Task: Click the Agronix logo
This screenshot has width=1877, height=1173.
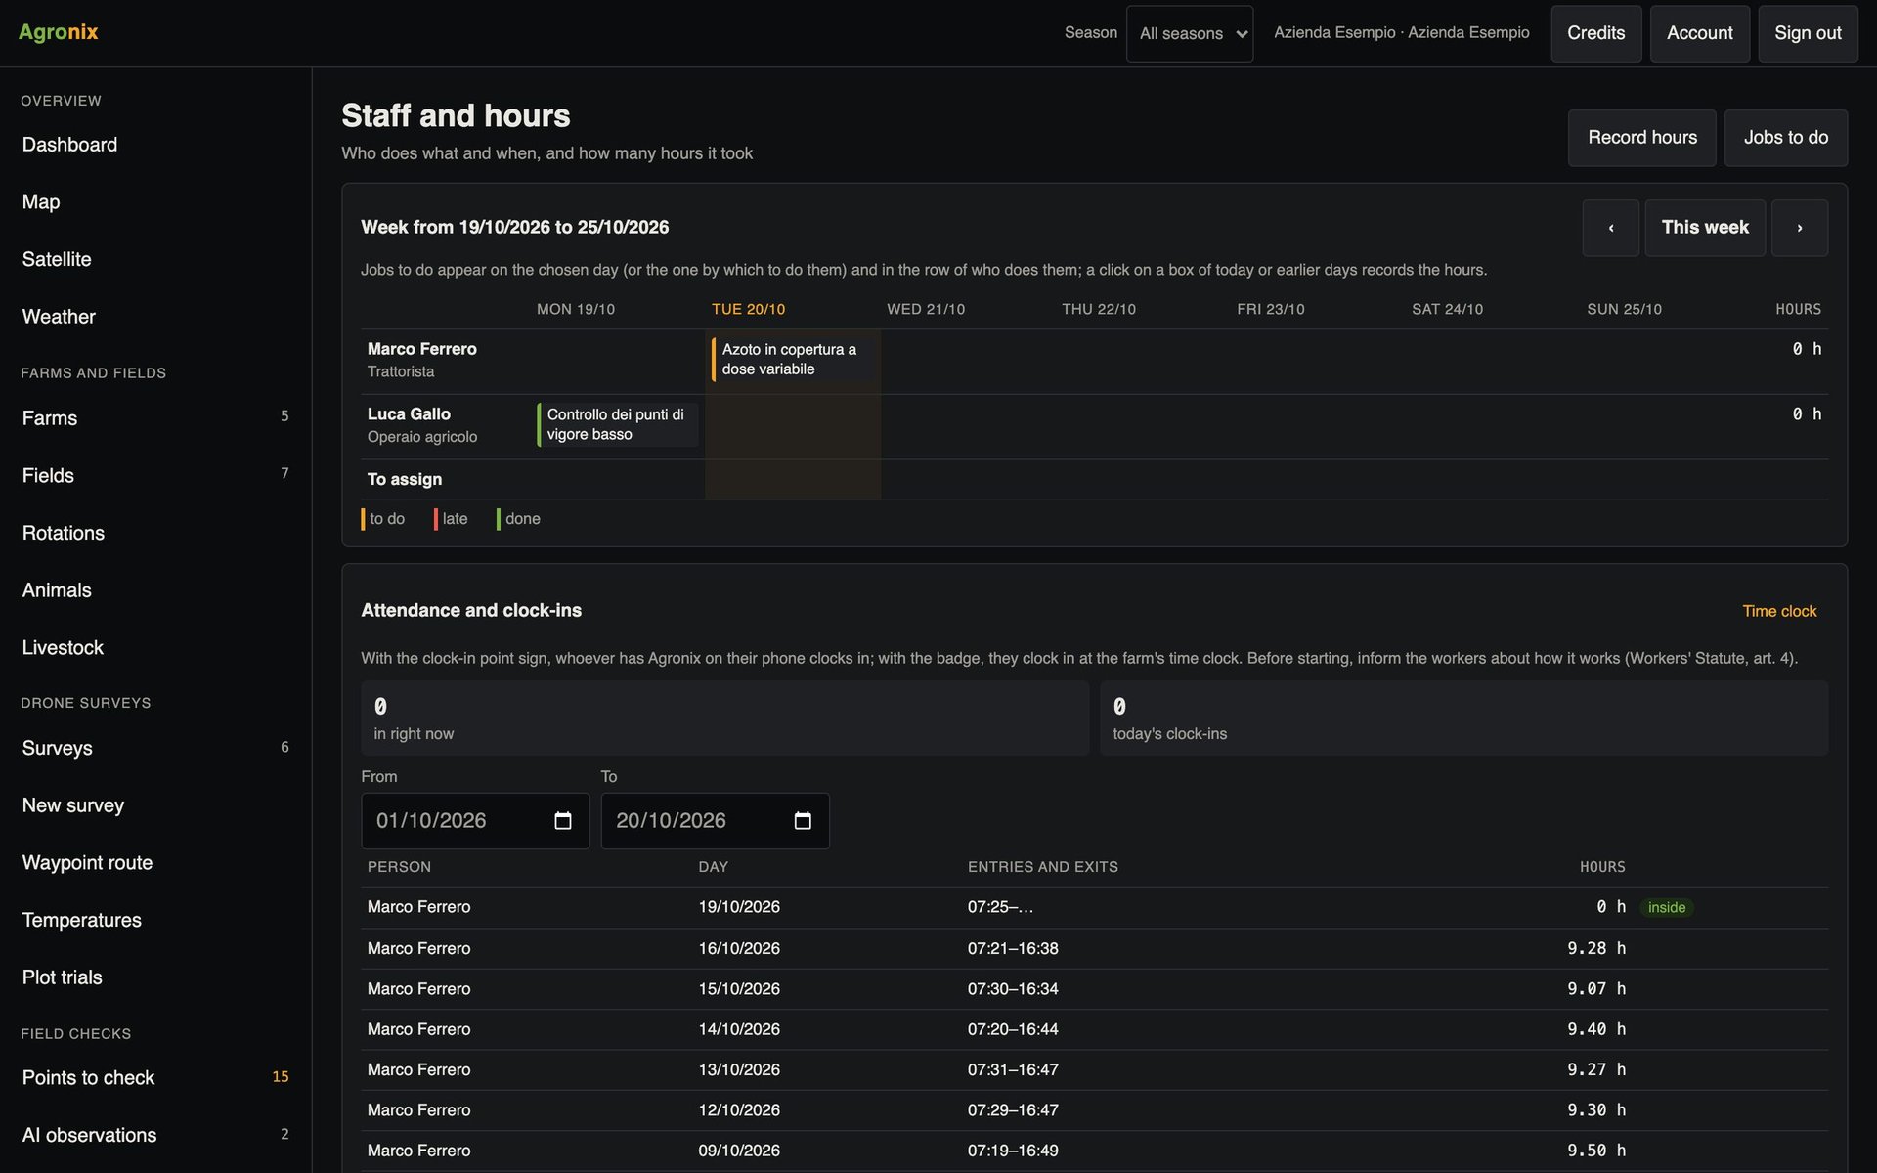Action: tap(59, 32)
